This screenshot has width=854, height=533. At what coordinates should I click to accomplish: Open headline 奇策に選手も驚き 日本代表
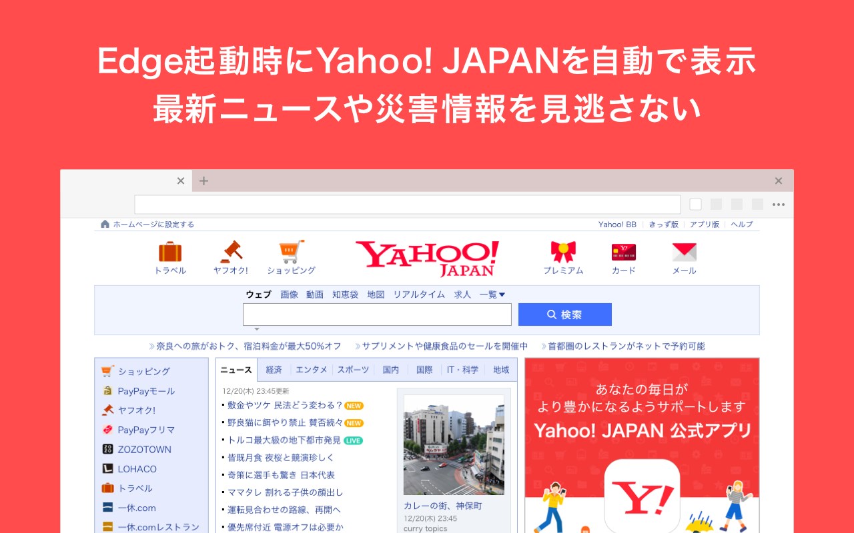click(x=281, y=475)
